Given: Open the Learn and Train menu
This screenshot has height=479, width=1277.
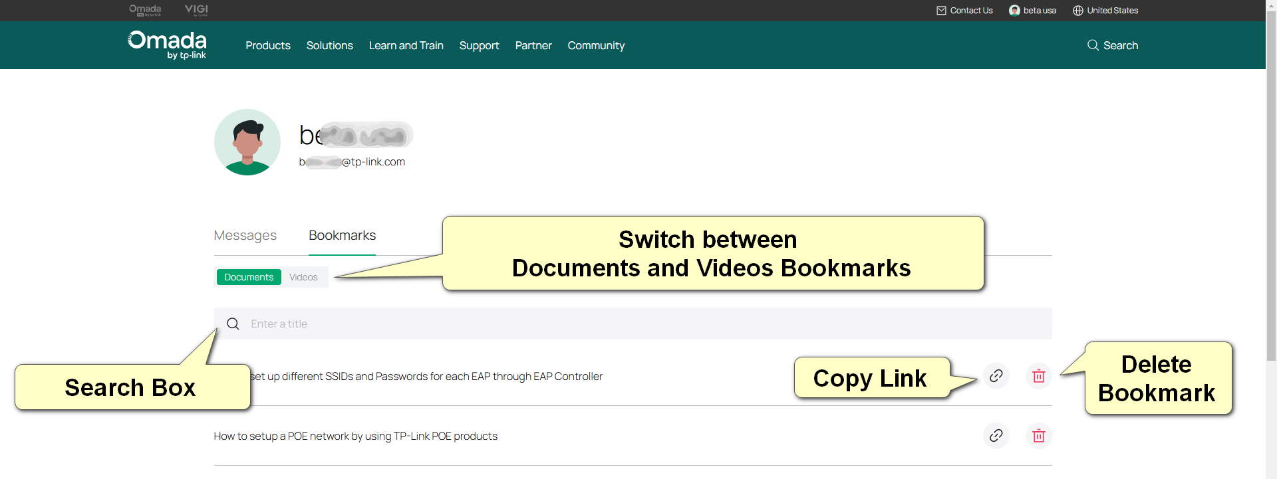Looking at the screenshot, I should pos(406,45).
